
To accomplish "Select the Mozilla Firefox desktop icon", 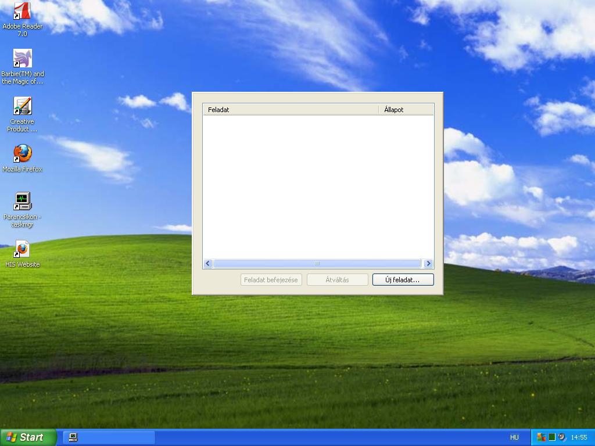I will point(23,158).
